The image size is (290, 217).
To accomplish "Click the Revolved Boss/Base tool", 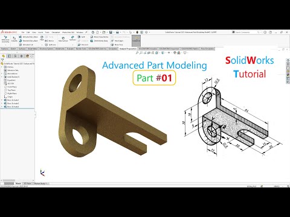I will point(28,41).
